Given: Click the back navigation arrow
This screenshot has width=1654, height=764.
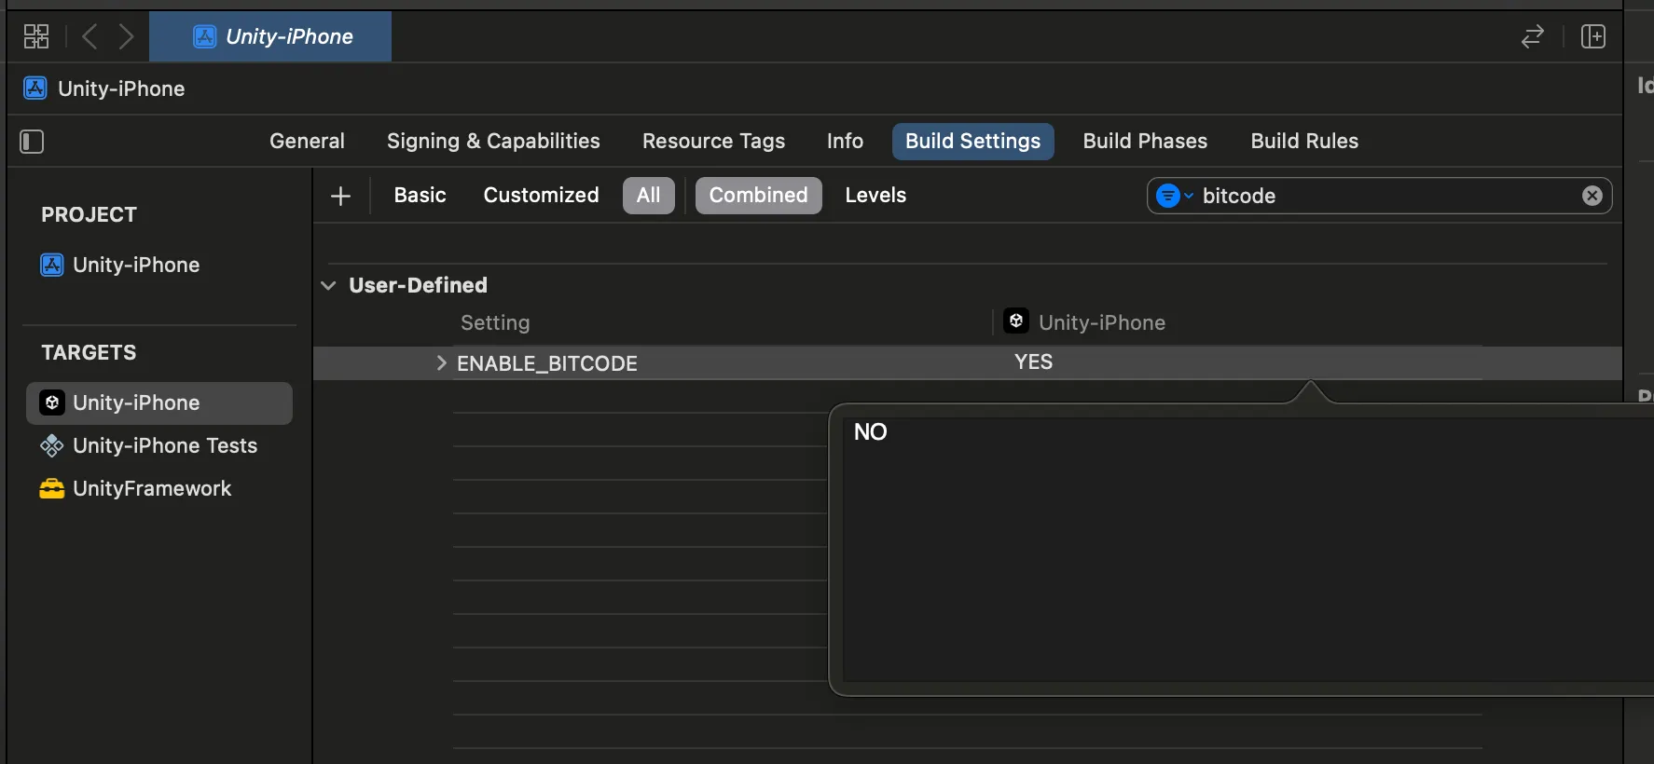Looking at the screenshot, I should [89, 36].
